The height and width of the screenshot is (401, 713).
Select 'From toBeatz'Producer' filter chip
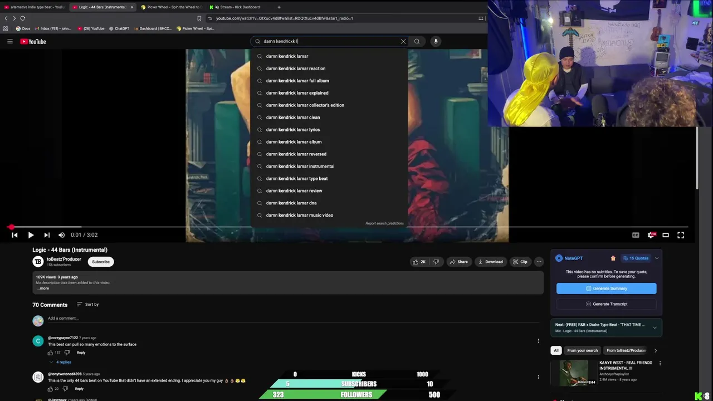[x=626, y=350]
